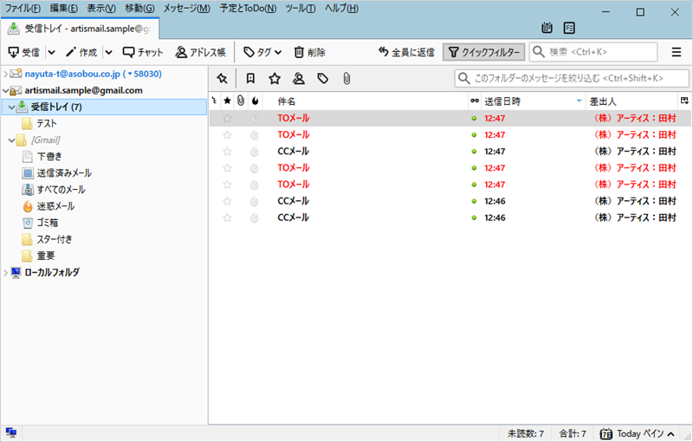This screenshot has height=442, width=693.
Task: Sort by the attachment paperclip column header
Action: click(x=241, y=101)
